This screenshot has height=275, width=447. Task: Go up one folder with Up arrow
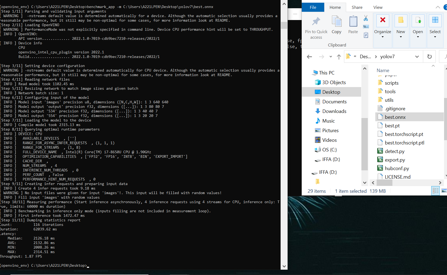click(339, 57)
